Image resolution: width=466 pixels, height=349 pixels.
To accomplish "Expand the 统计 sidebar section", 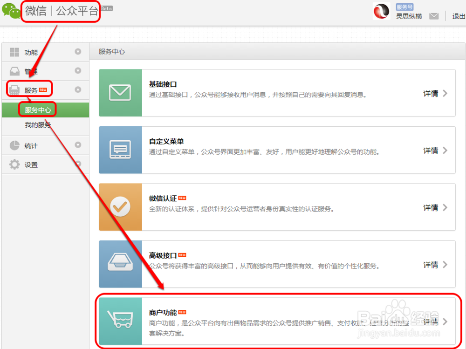I will (78, 145).
